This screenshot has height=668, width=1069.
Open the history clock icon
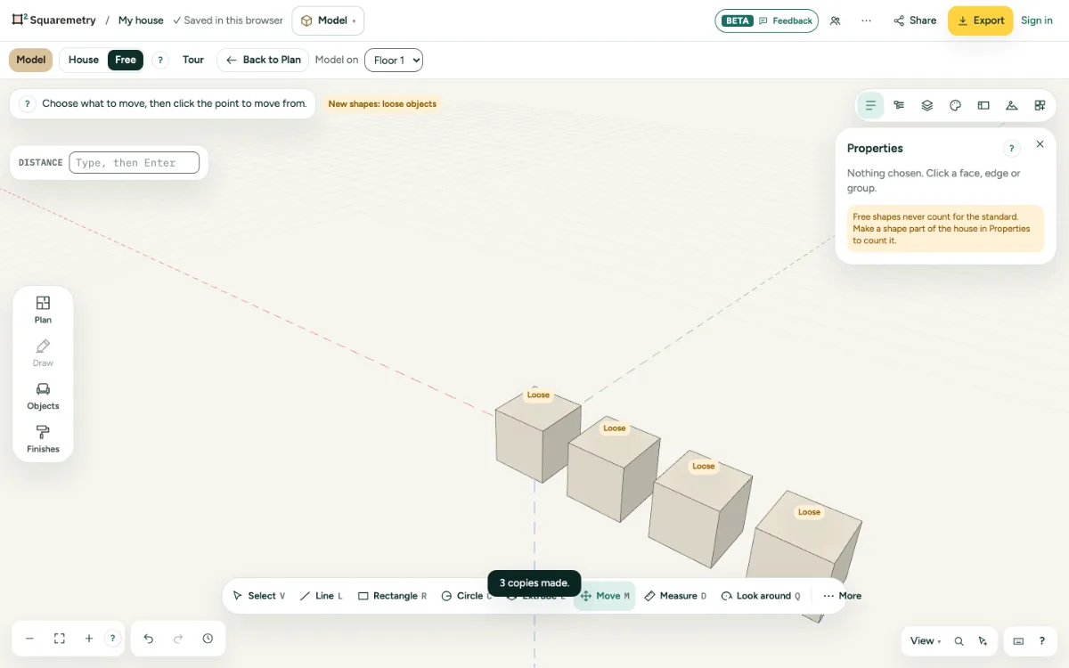208,639
